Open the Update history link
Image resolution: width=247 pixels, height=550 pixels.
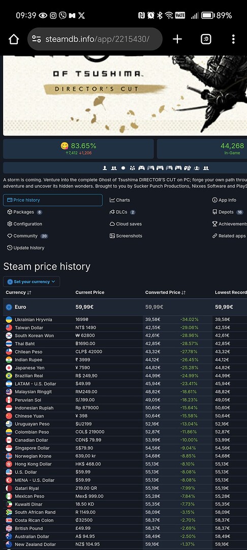[25, 248]
